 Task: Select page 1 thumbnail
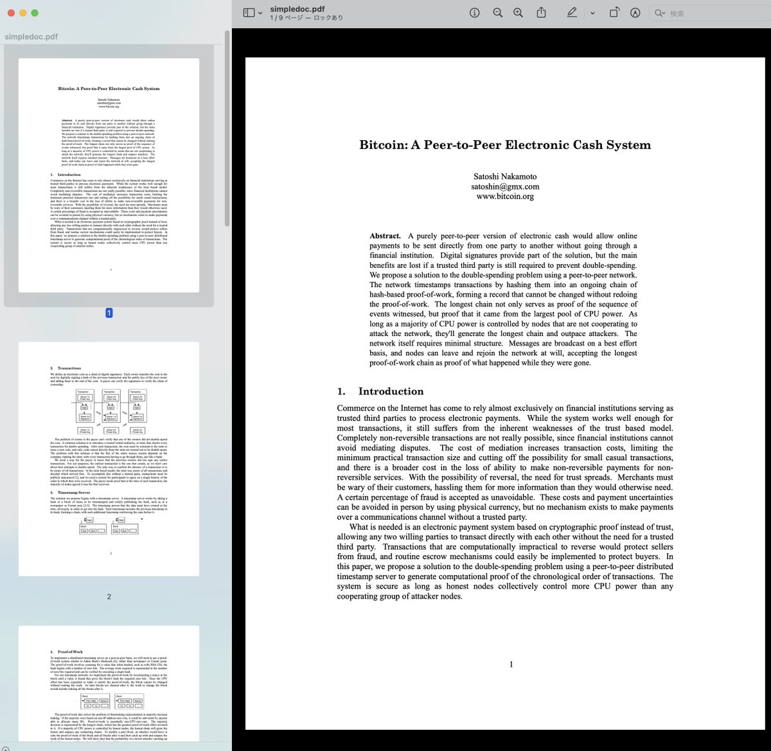point(109,175)
